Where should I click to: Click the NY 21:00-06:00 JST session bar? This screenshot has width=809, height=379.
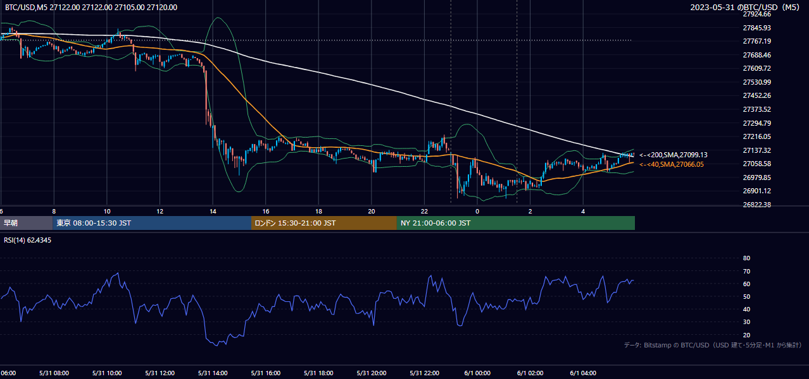(x=515, y=223)
